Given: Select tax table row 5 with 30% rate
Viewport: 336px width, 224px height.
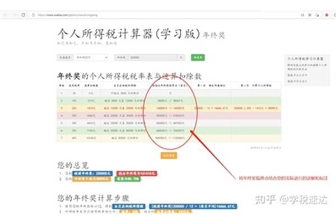Looking at the screenshot, I should tap(169, 123).
